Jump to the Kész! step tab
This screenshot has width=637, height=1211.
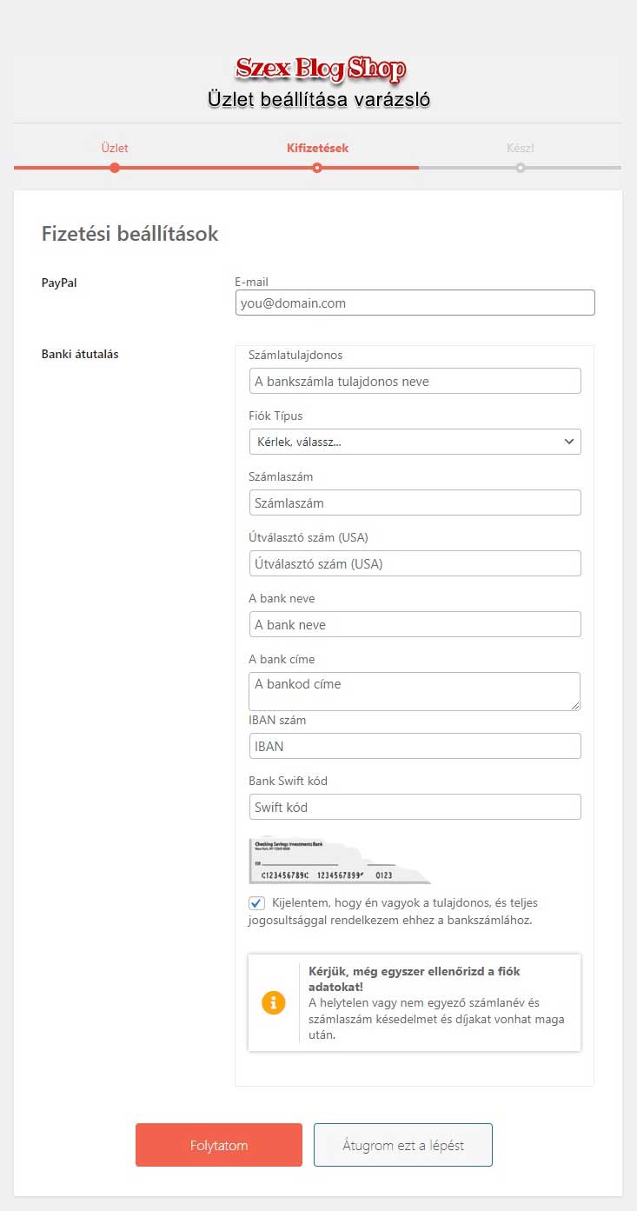point(521,148)
